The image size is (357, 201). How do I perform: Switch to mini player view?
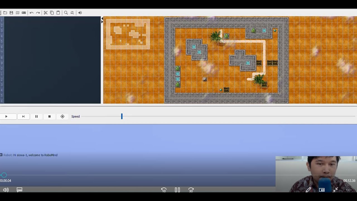click(322, 190)
